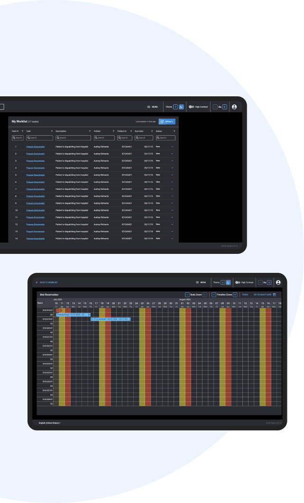Sort the worklist by the Description column arrow
304x503 pixels.
point(90,131)
